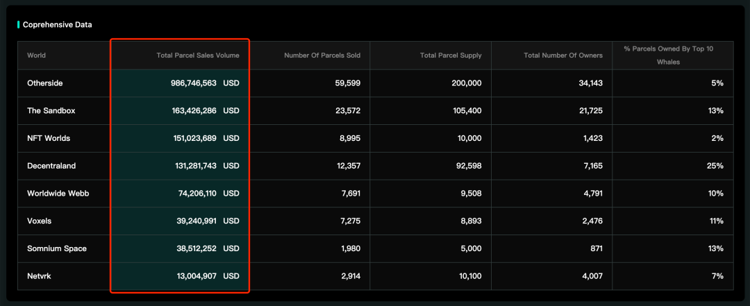This screenshot has height=306, width=750.
Task: Click the World column header
Action: click(36, 56)
